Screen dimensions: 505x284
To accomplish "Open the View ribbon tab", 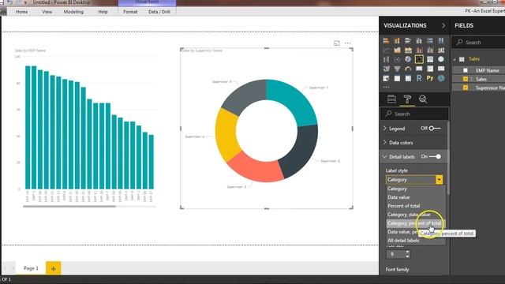I will pos(47,12).
